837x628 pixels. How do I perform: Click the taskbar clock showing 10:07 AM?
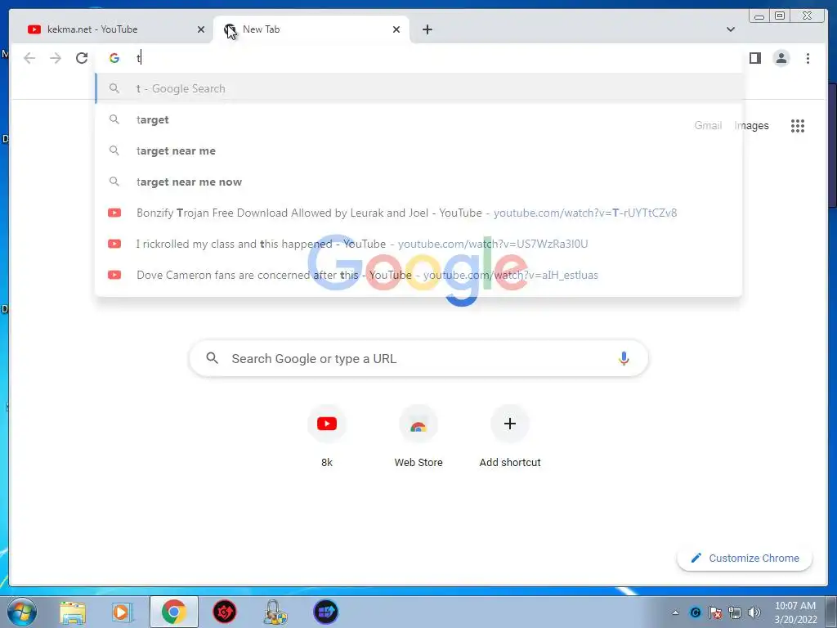click(795, 612)
